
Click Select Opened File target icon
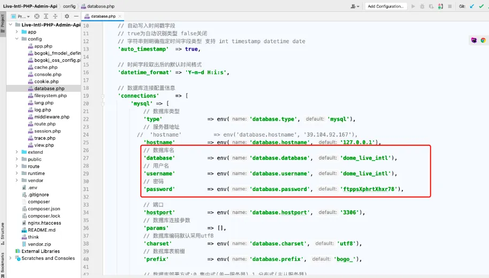37,16
